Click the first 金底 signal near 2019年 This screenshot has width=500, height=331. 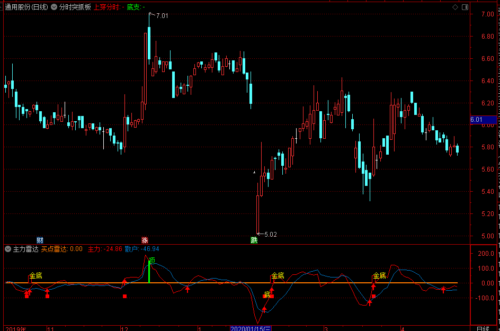[35, 275]
